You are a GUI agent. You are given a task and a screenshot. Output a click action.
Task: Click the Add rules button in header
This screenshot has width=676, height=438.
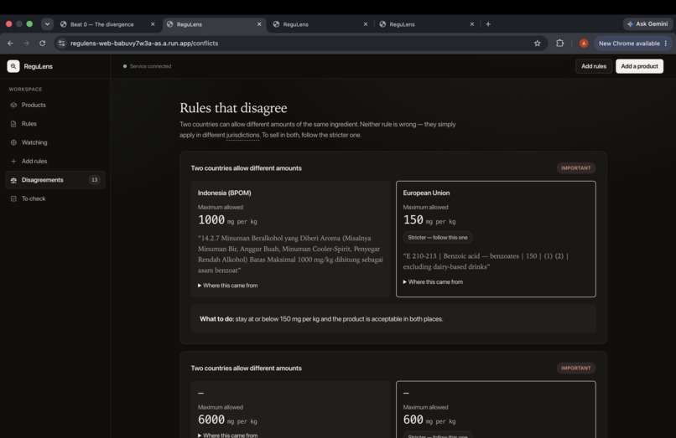594,66
